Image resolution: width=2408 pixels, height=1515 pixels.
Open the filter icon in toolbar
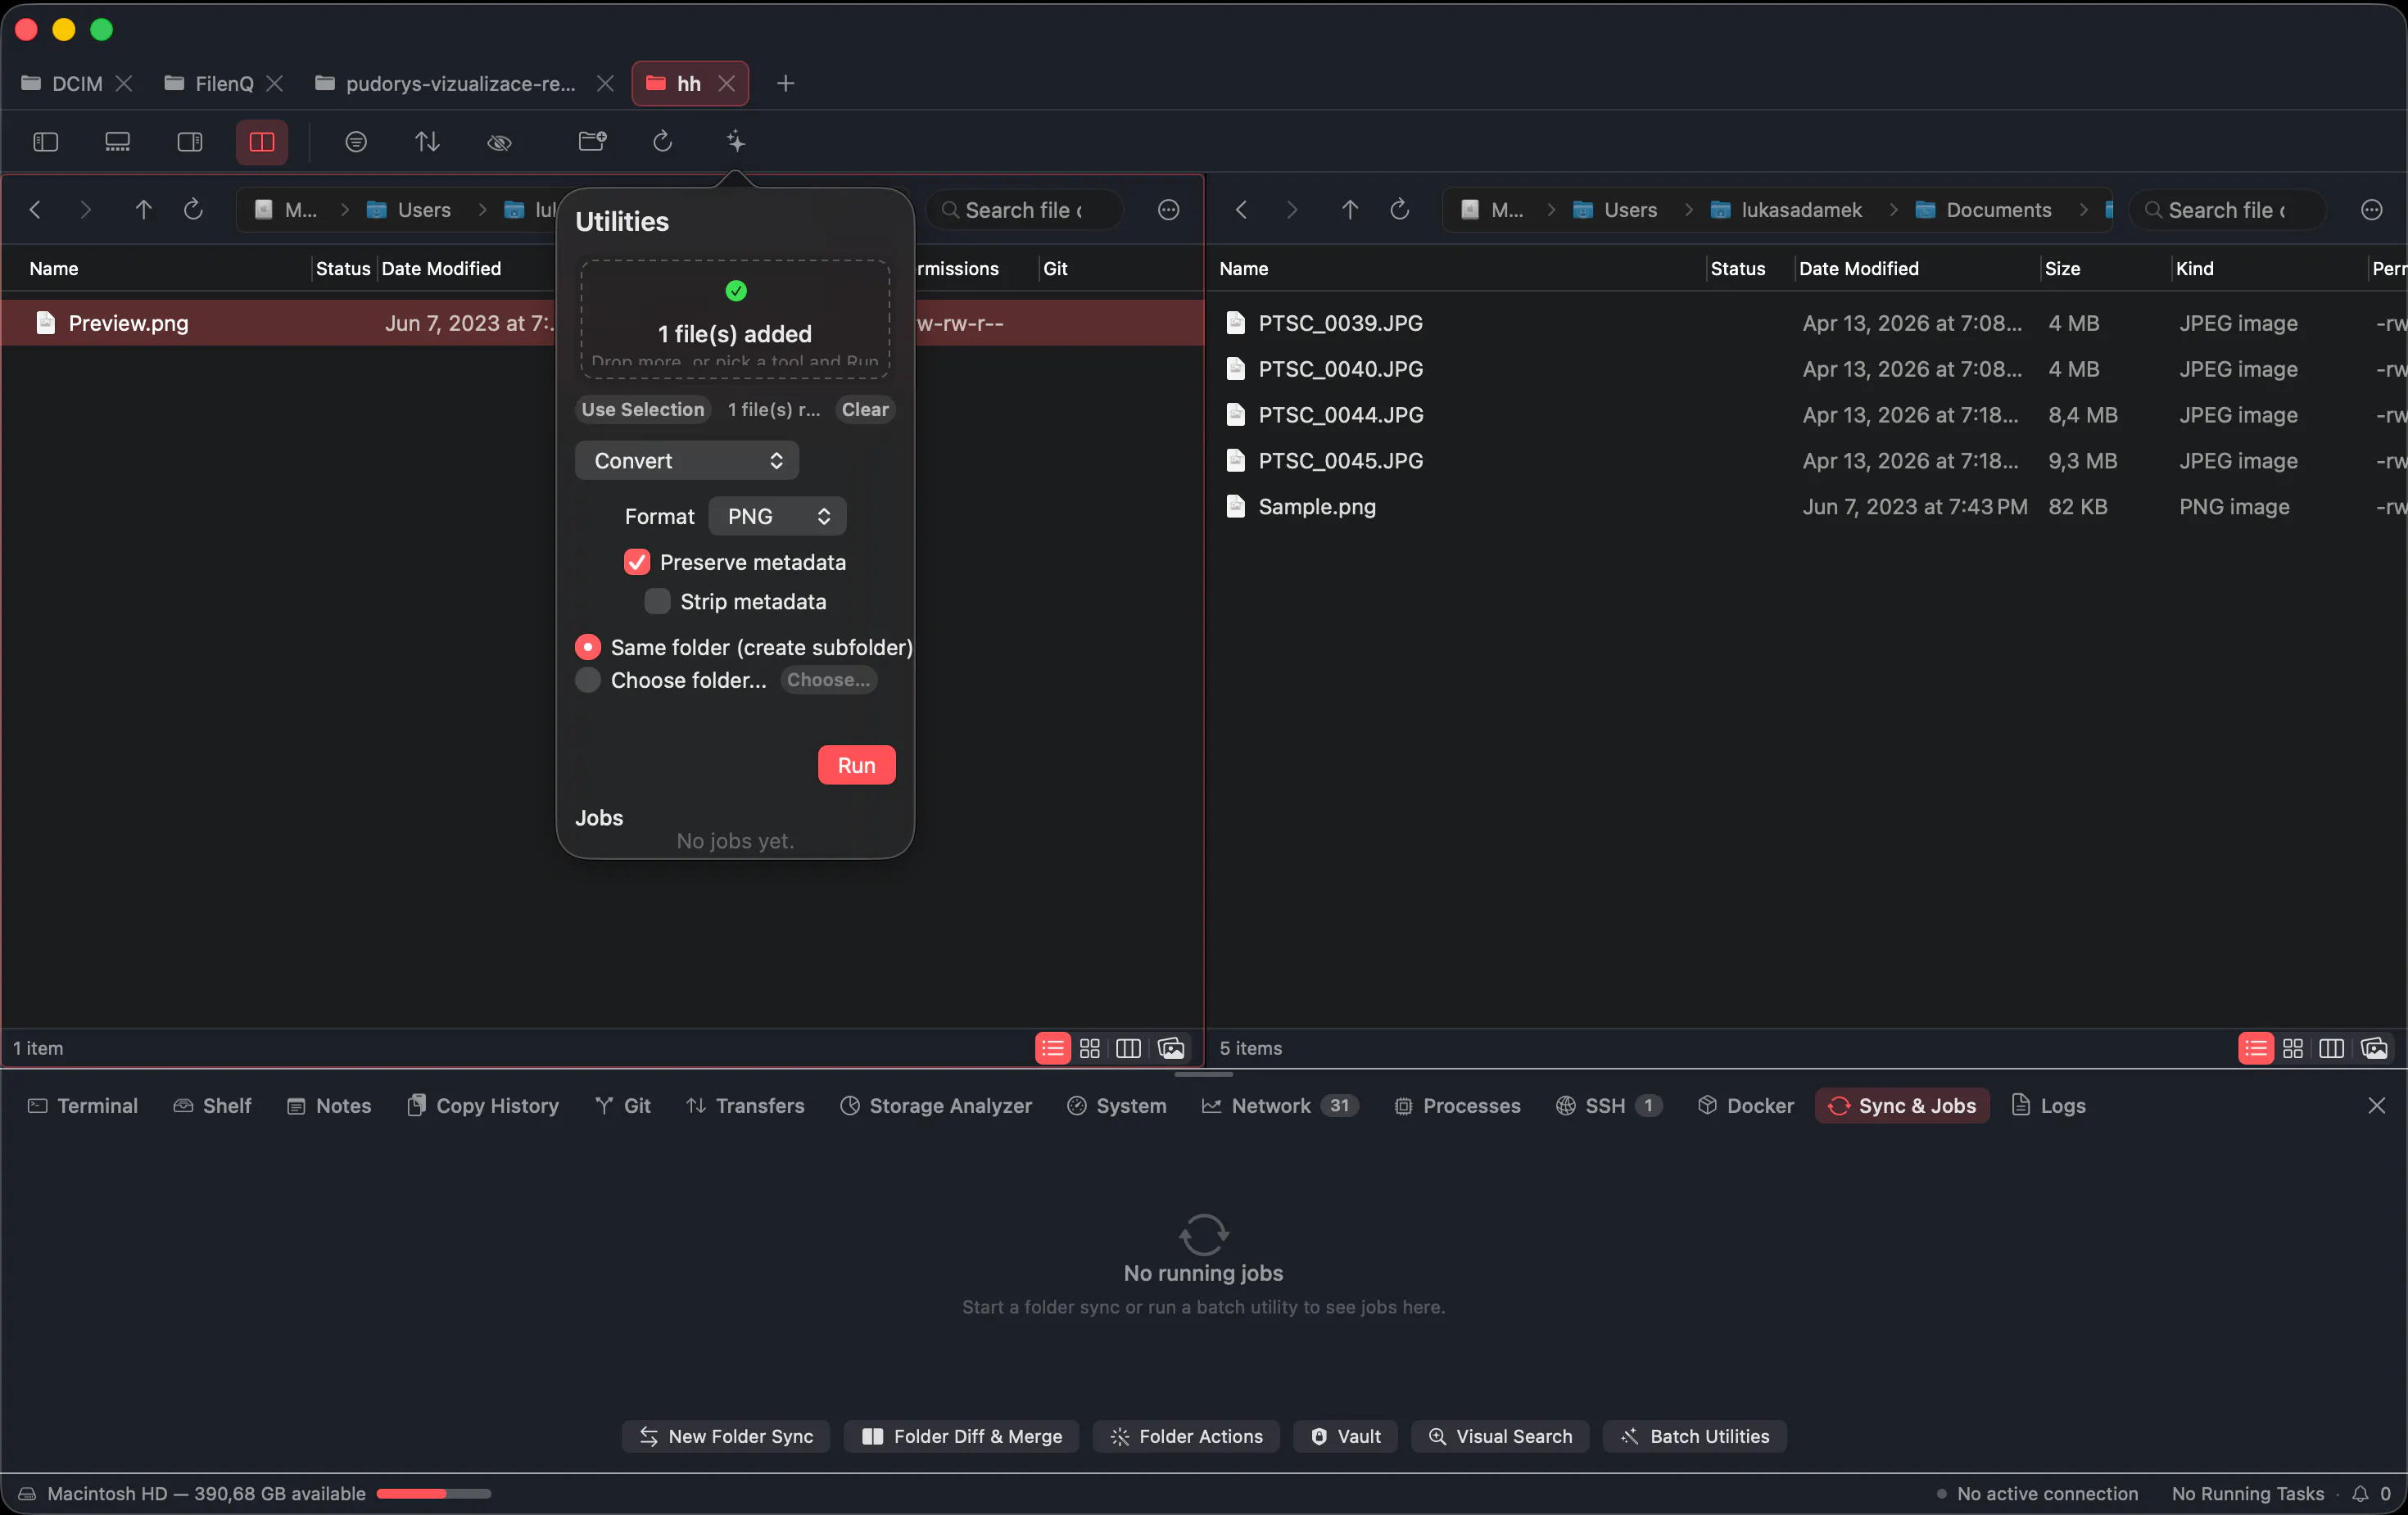(356, 142)
